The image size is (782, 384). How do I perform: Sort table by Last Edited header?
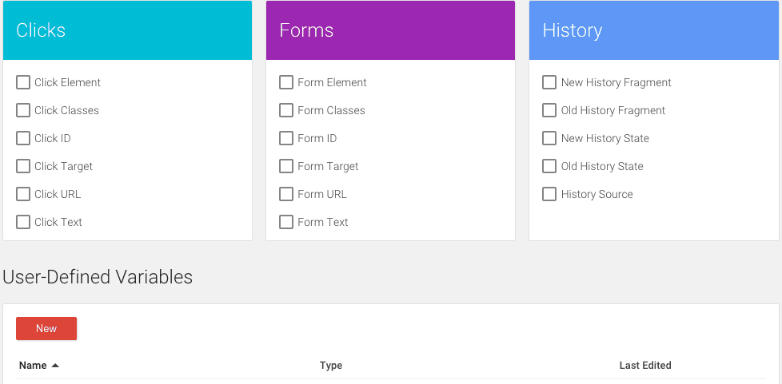point(644,366)
